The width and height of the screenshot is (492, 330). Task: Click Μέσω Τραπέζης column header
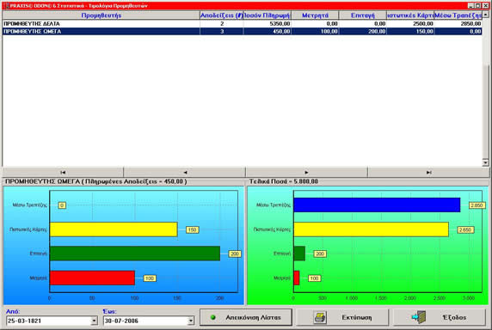click(458, 15)
